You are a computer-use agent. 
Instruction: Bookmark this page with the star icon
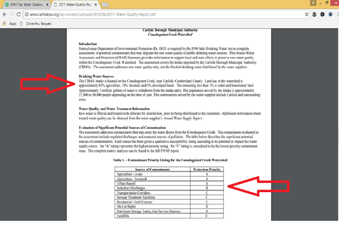[306, 15]
